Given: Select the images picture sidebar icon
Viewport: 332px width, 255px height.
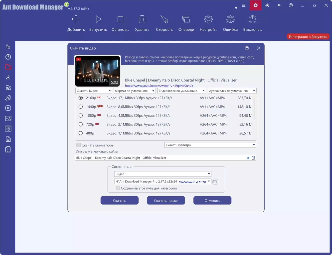Looking at the screenshot, I should pyautogui.click(x=8, y=118).
